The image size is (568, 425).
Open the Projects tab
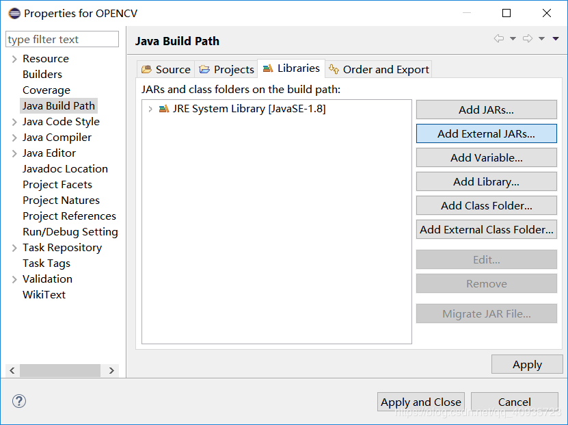pos(226,69)
